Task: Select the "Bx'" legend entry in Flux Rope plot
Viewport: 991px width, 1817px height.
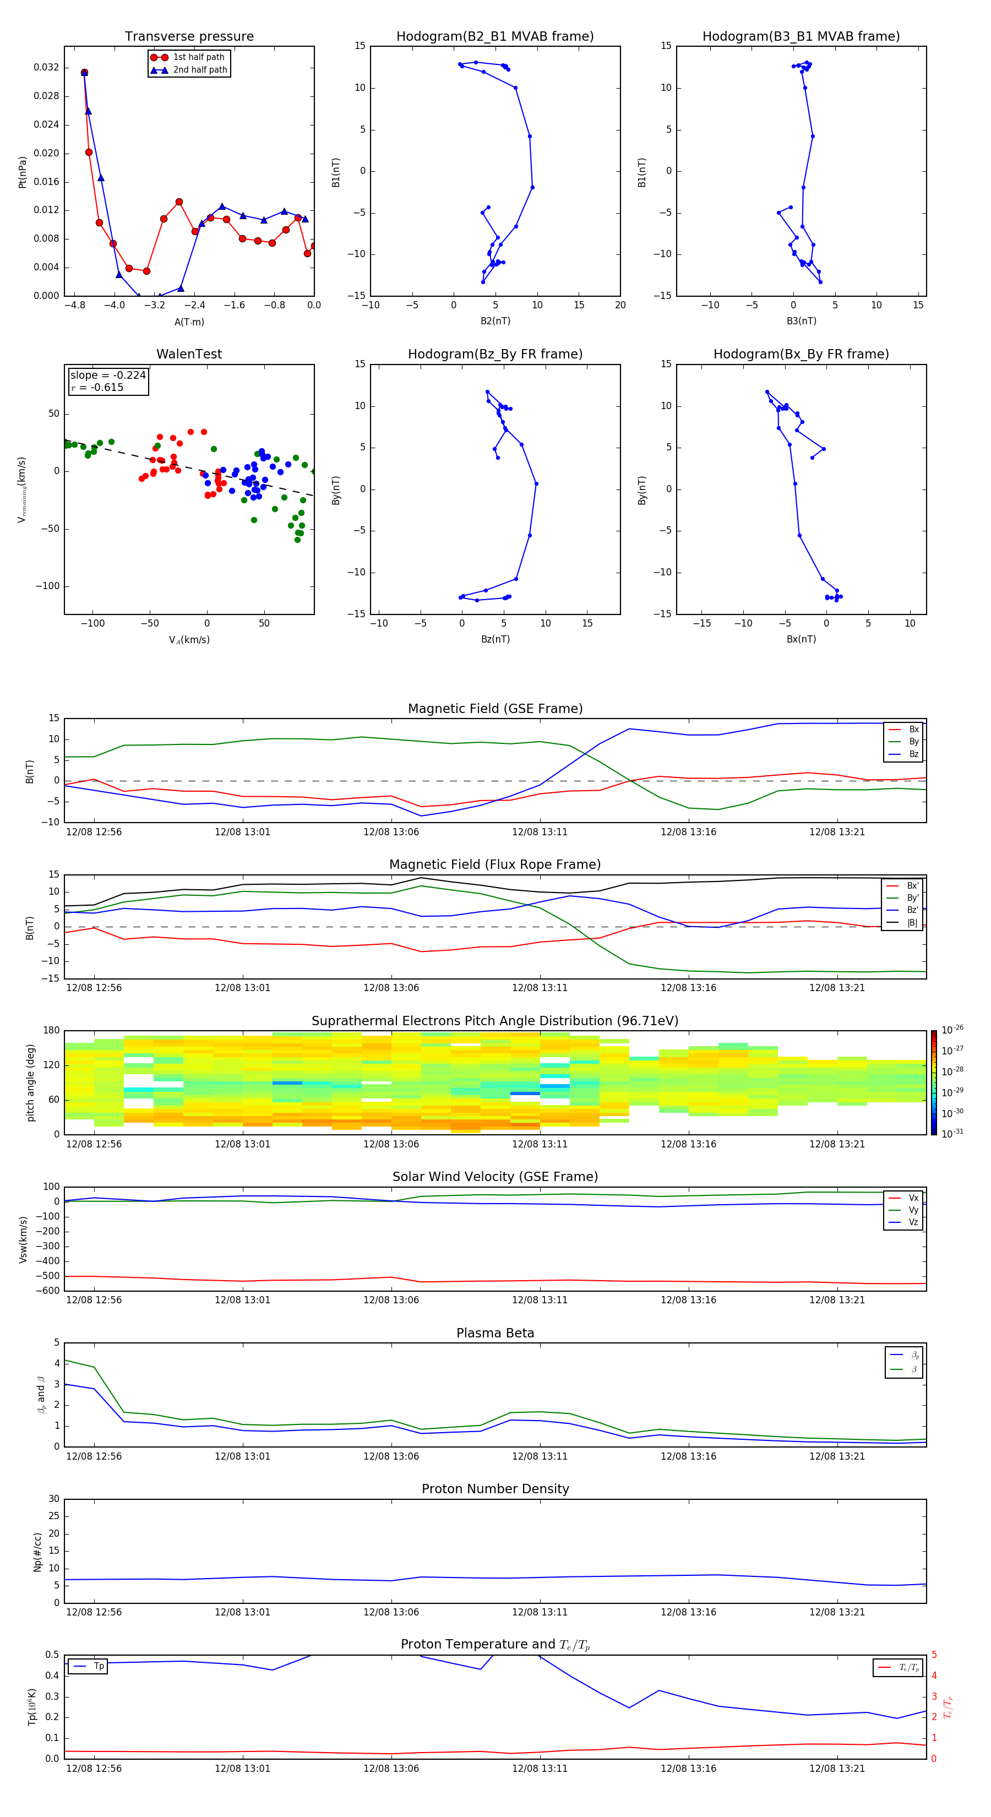Action: tap(902, 886)
